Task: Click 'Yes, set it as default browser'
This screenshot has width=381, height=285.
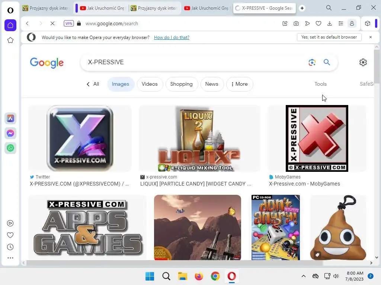Action: coord(329,37)
